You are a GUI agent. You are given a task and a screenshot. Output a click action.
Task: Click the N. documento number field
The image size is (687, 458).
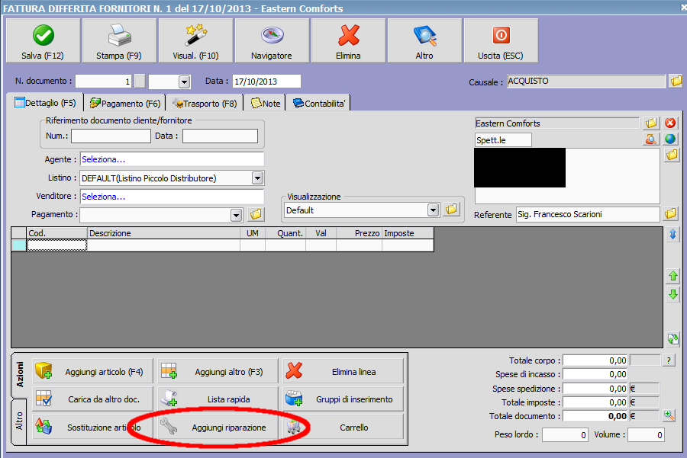(x=103, y=81)
